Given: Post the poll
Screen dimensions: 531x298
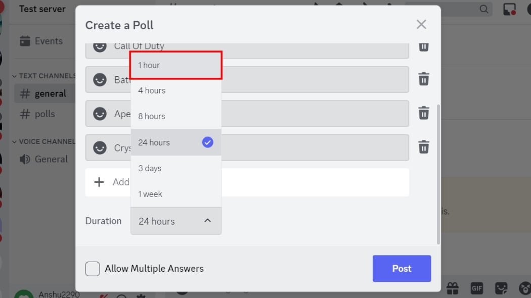Looking at the screenshot, I should click(402, 268).
